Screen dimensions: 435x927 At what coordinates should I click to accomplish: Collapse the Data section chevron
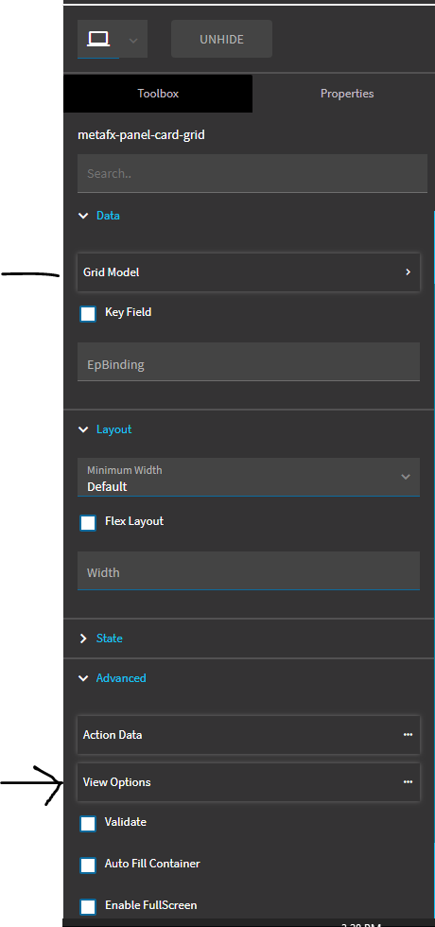tap(83, 216)
